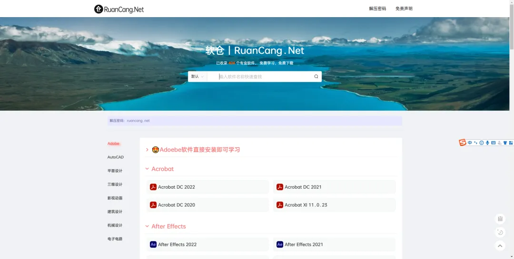Select 影视动画 category in the sidebar
514x259 pixels.
(x=115, y=198)
